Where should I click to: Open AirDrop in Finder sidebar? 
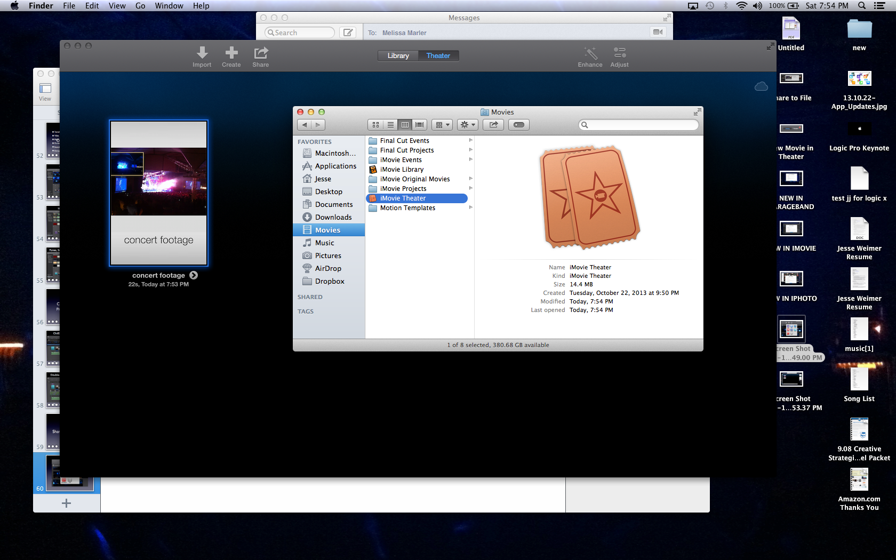click(329, 268)
